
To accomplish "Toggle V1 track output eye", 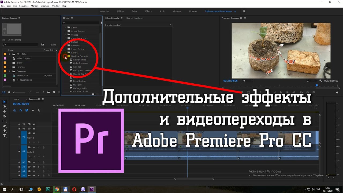I will (x=34, y=133).
